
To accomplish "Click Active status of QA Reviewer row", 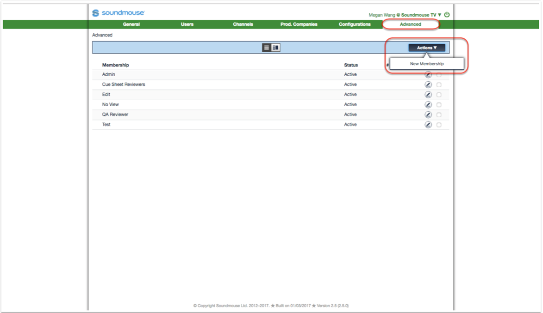I will [x=350, y=114].
